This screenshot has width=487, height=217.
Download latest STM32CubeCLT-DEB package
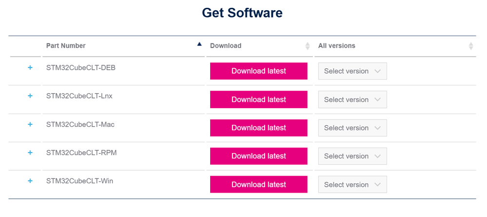(258, 71)
